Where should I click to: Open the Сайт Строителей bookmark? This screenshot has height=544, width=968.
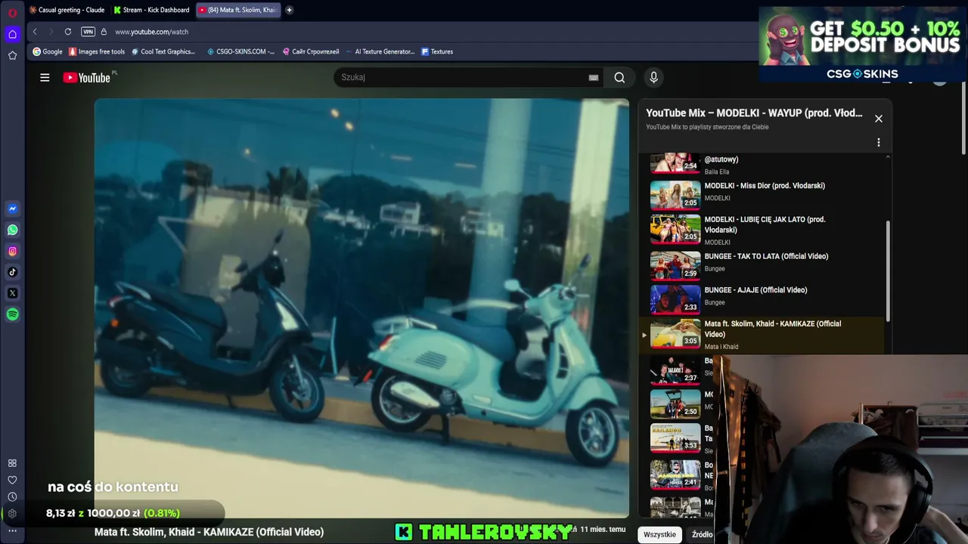tap(311, 51)
